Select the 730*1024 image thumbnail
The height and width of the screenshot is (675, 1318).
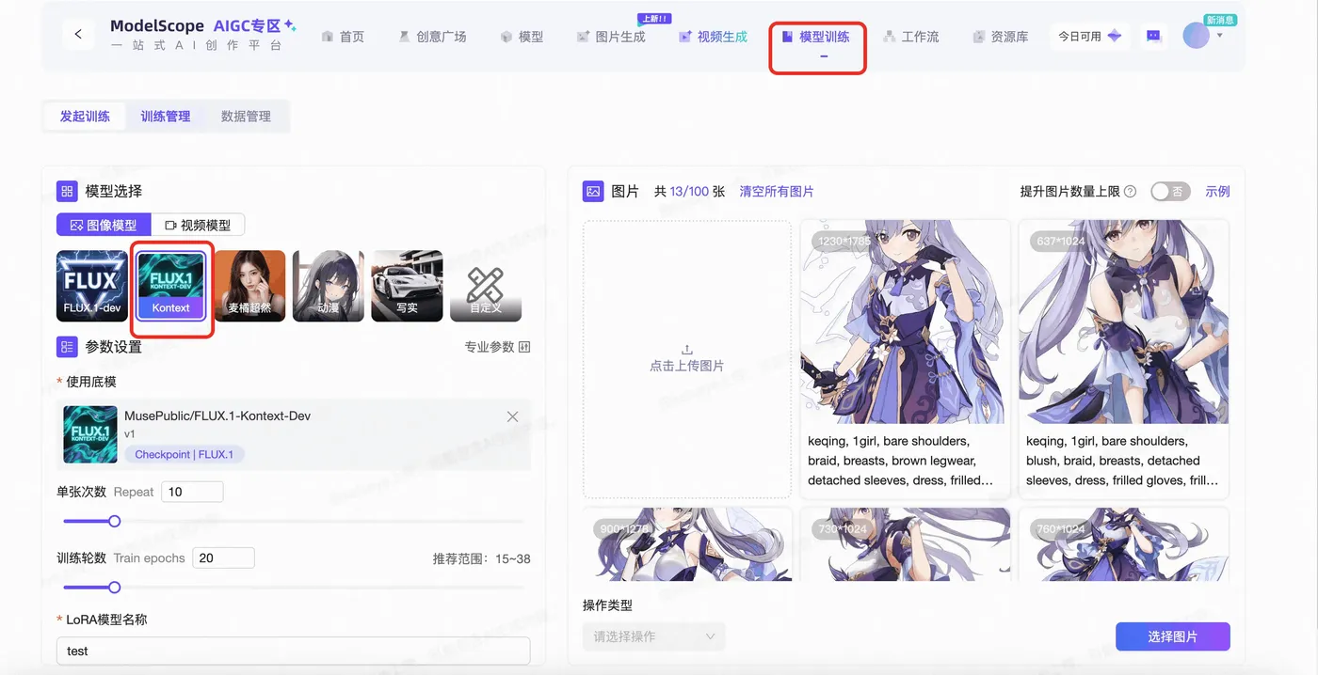(x=905, y=544)
